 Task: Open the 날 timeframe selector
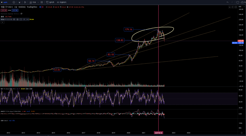click(x=19, y=2)
